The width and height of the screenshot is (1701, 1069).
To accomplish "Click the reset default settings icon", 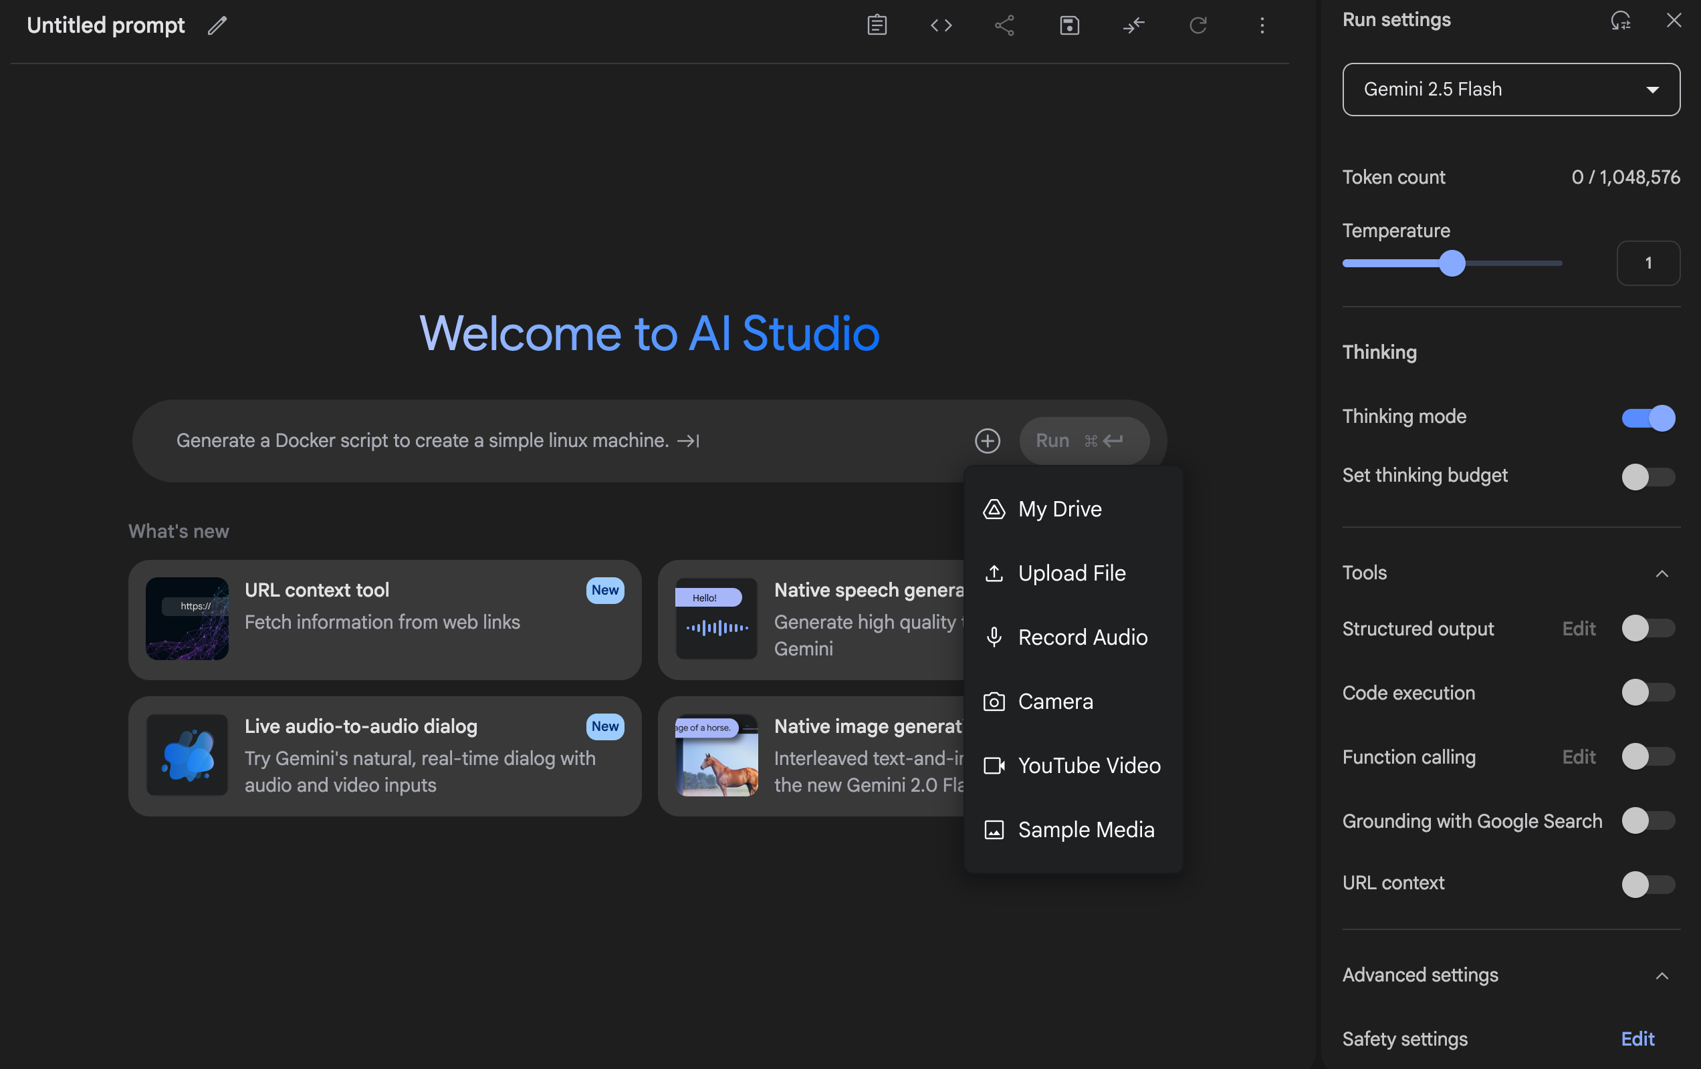I will click(x=1621, y=21).
